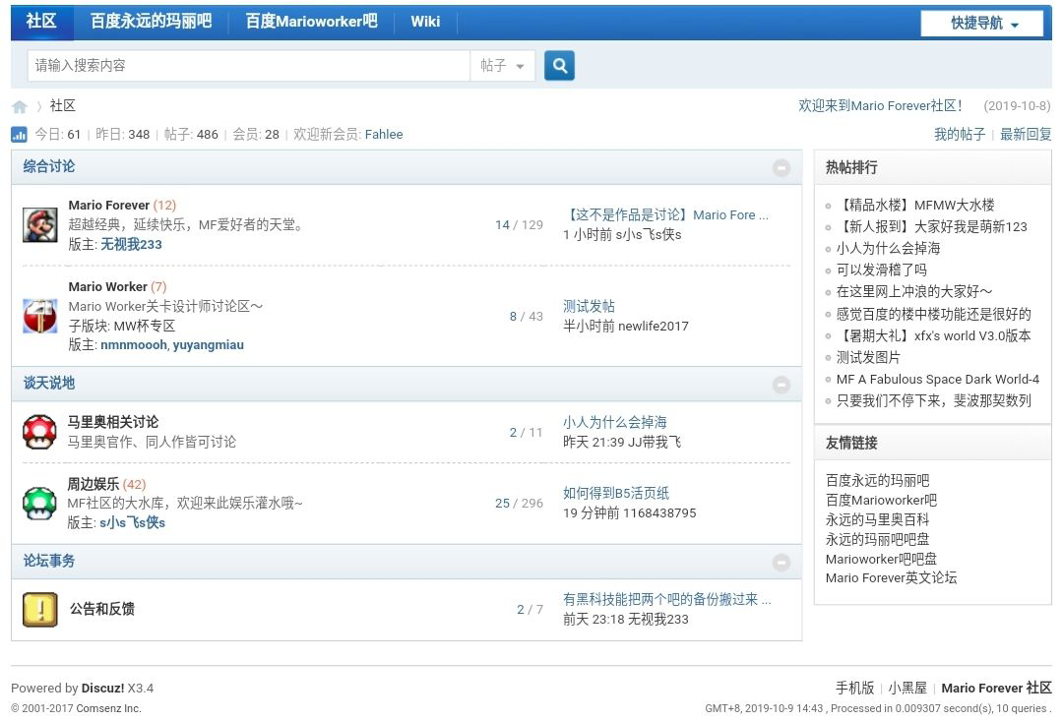The height and width of the screenshot is (722, 1063).
Task: View poster 1168438795's profile
Action: pos(659,512)
